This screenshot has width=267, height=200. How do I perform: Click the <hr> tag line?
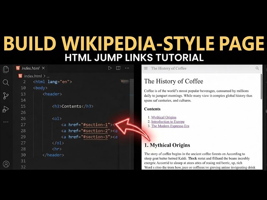[x=57, y=149]
